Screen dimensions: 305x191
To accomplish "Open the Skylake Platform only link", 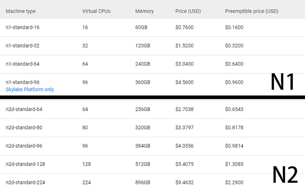I will point(30,89).
